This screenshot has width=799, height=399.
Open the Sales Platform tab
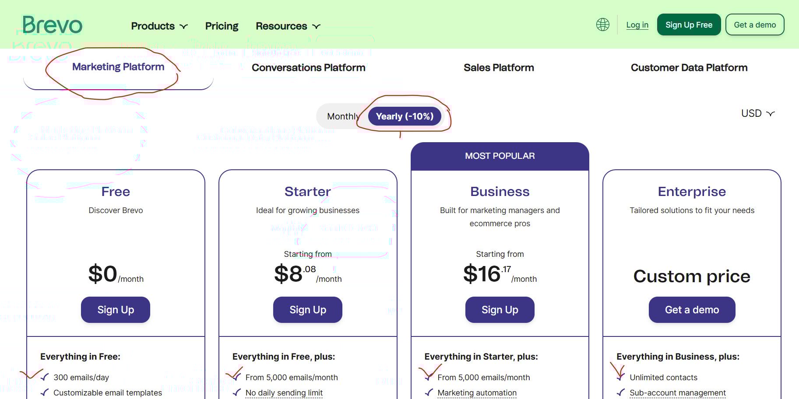click(x=499, y=68)
